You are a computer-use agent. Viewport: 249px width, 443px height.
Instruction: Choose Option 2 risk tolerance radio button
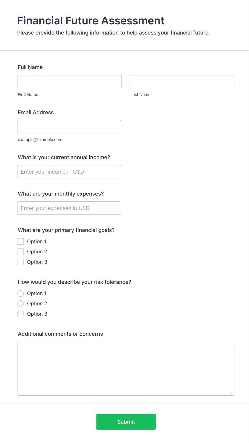click(21, 304)
